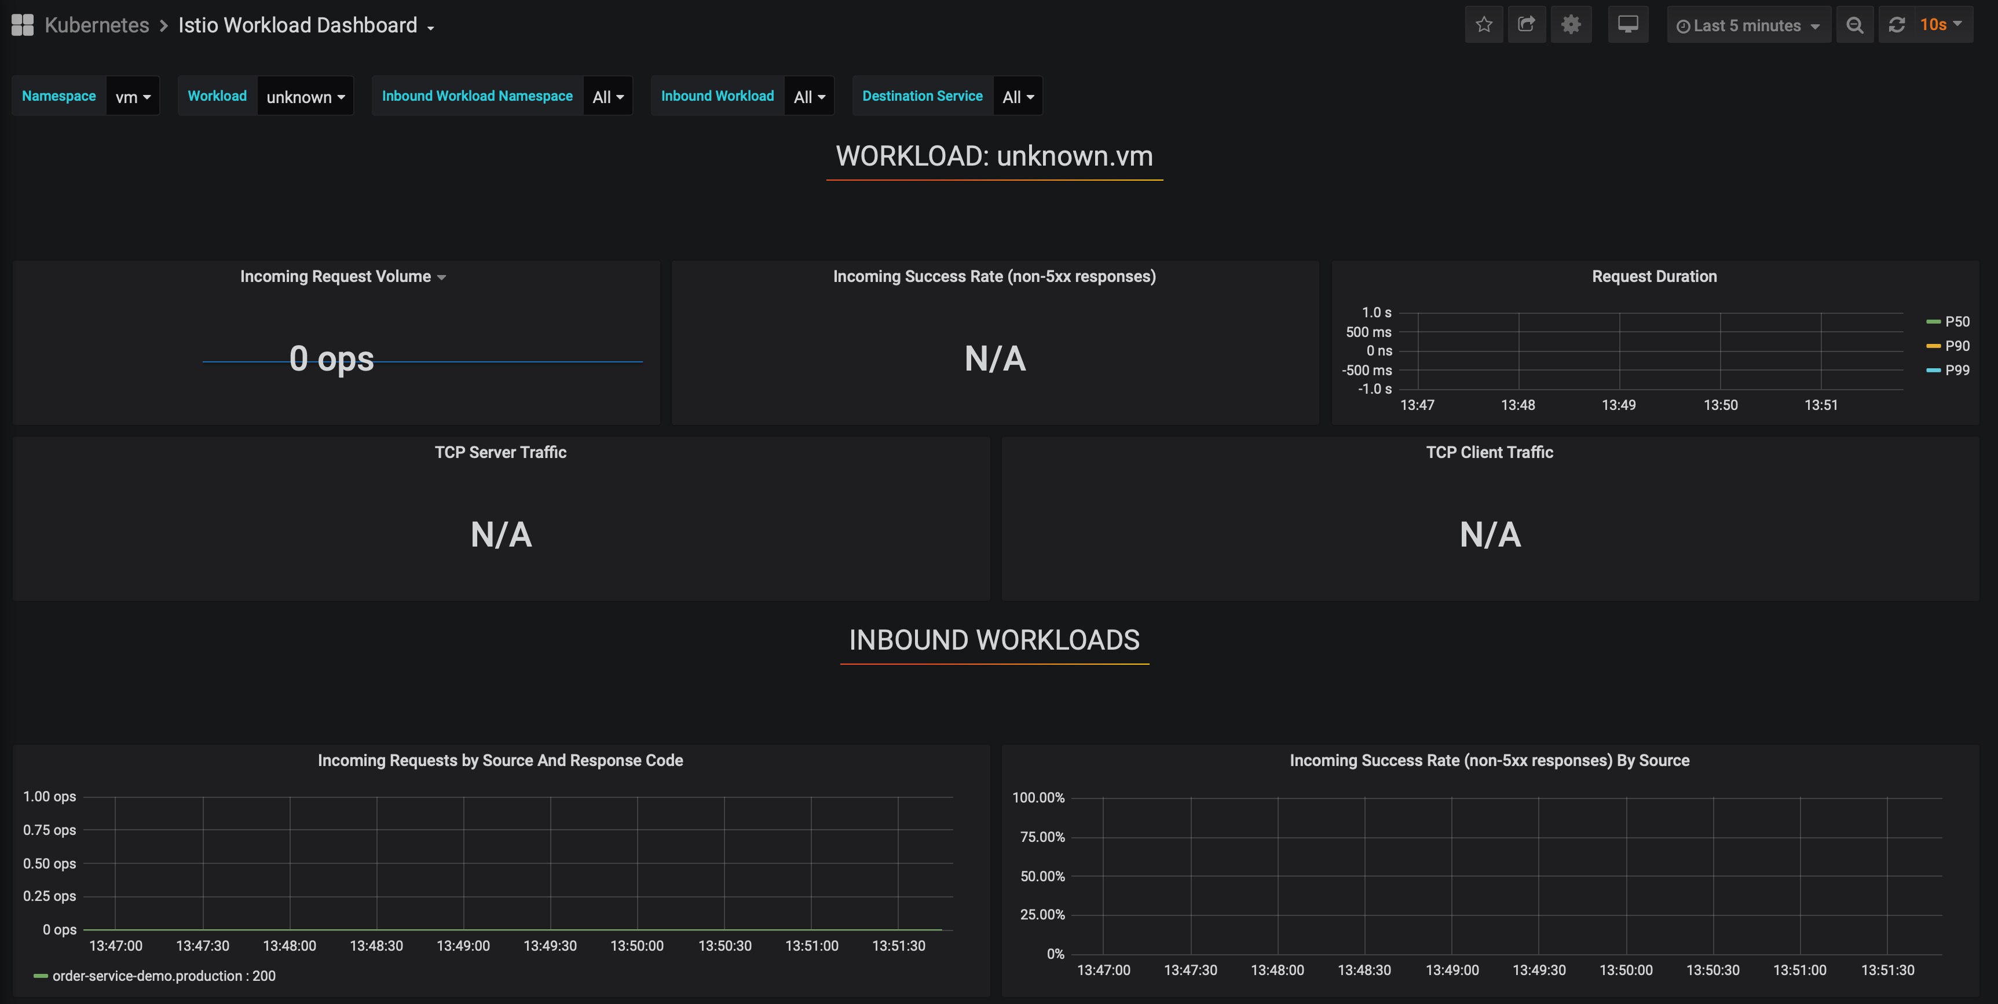The height and width of the screenshot is (1004, 1998).
Task: Open Inbound Workload Namespace All dropdown
Action: pyautogui.click(x=608, y=96)
